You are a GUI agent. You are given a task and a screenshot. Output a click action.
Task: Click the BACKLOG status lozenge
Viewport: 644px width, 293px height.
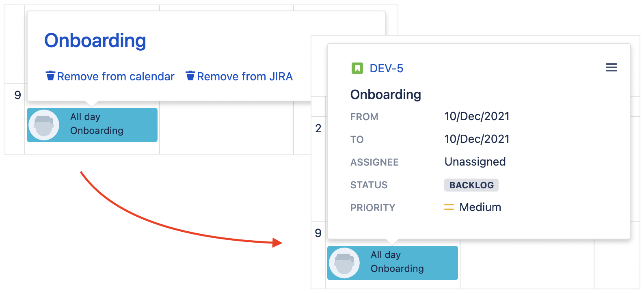point(471,185)
